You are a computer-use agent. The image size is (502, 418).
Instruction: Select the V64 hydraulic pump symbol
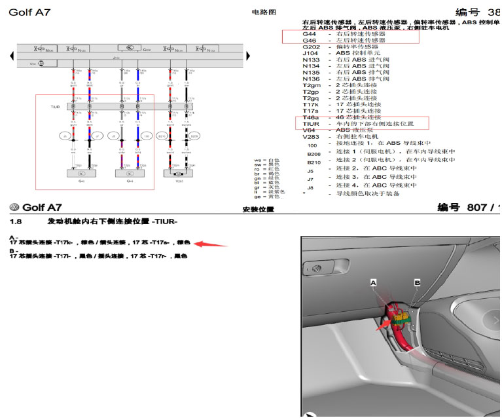[41, 63]
